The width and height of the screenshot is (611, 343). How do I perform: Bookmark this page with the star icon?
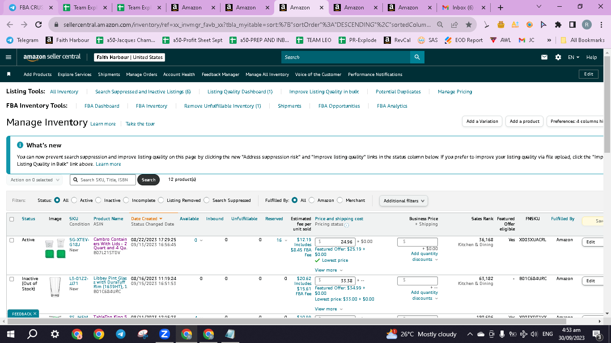pos(468,25)
